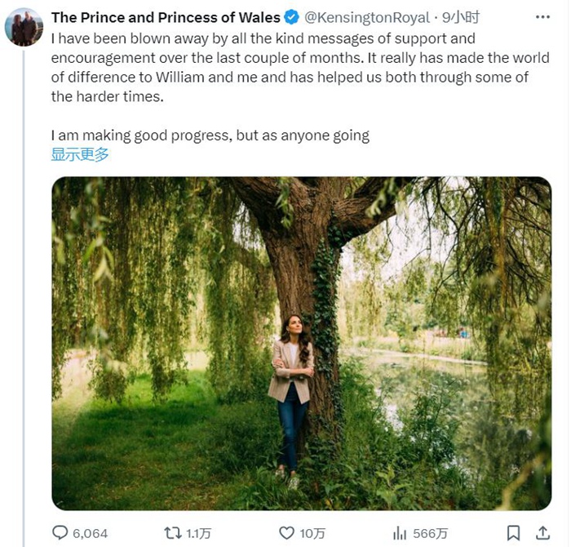Open the willow tree photo

point(301,343)
